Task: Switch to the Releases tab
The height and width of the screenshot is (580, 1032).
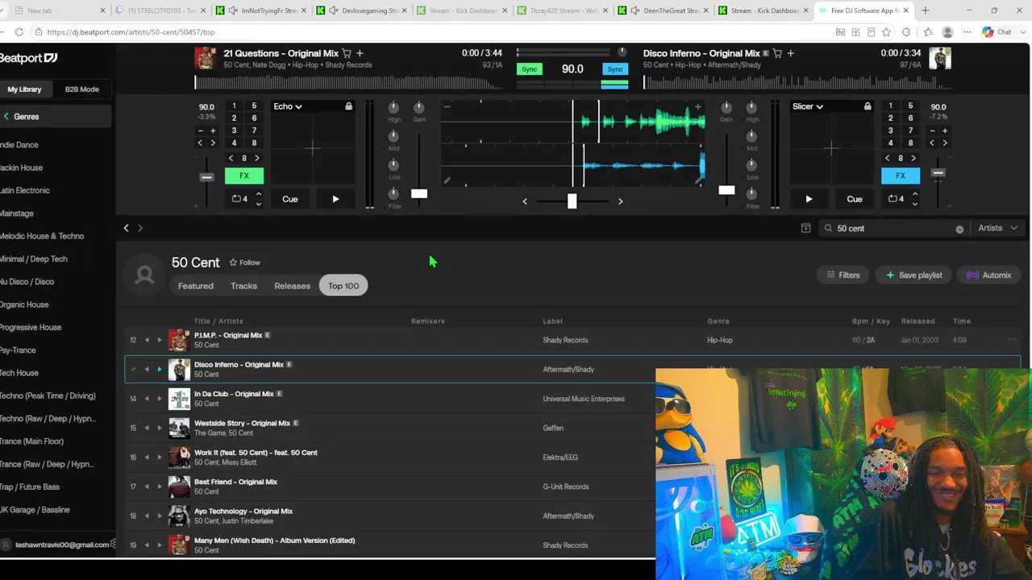Action: coord(292,286)
